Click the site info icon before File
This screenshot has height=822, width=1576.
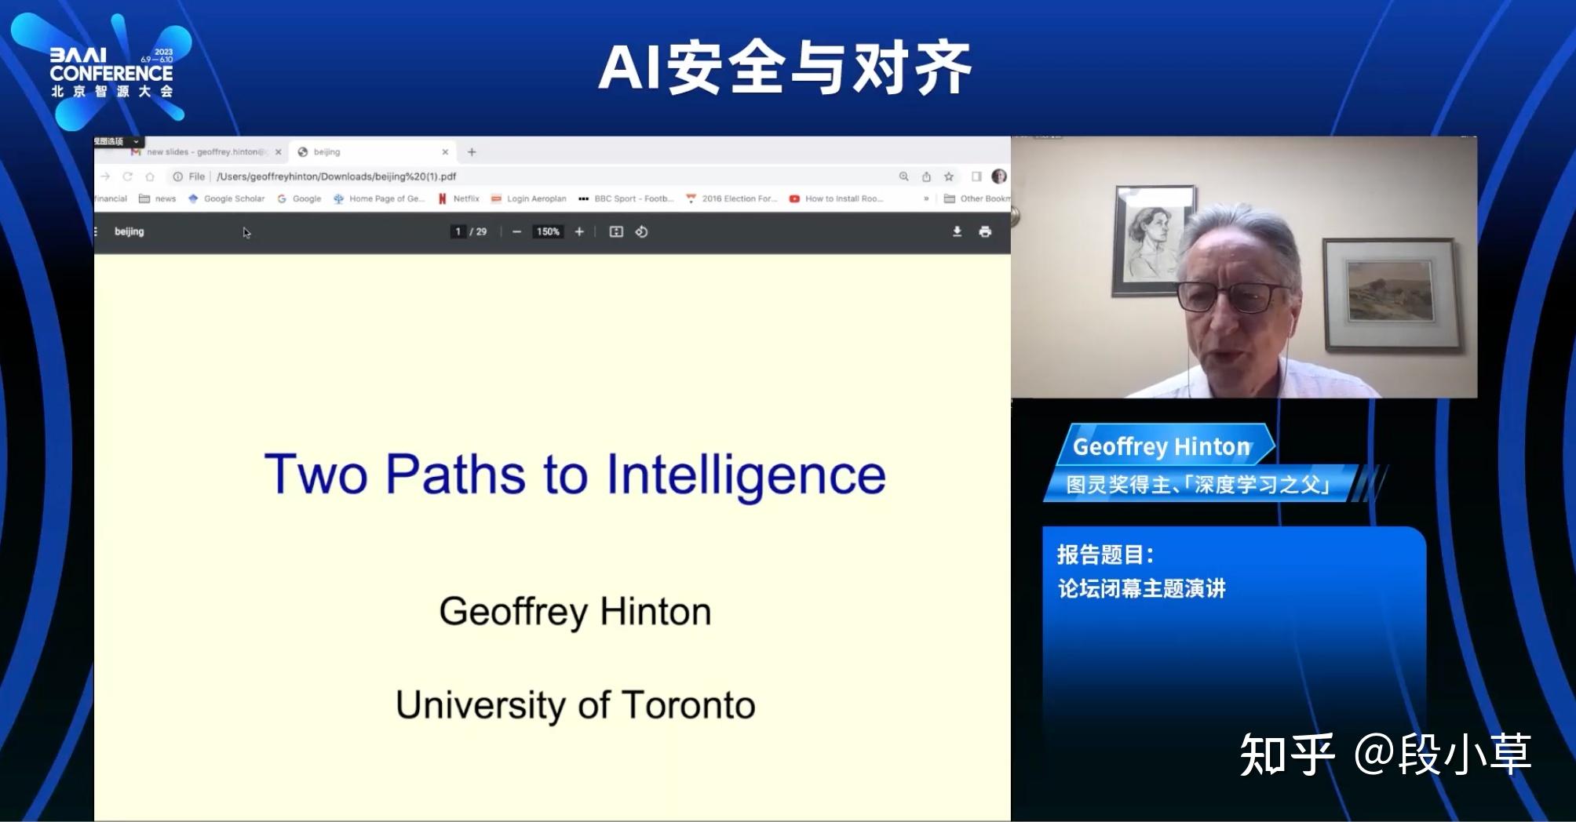(x=178, y=176)
